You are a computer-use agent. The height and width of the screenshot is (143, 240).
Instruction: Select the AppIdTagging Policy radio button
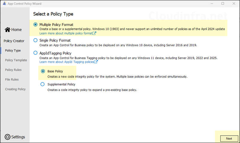pyautogui.click(x=36, y=53)
